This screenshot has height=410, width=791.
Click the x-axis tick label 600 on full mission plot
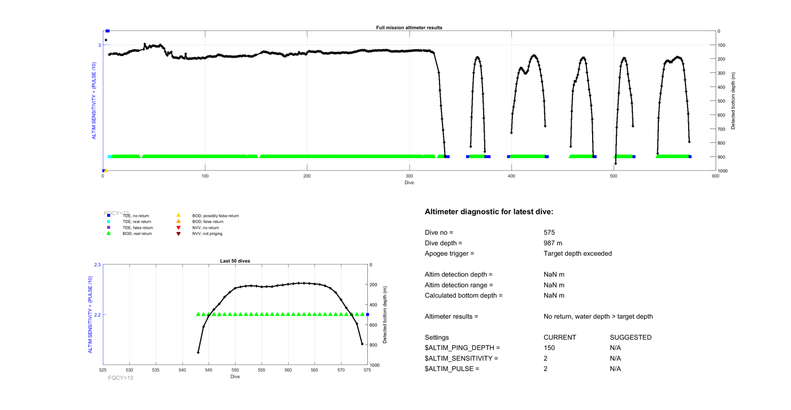coord(715,176)
